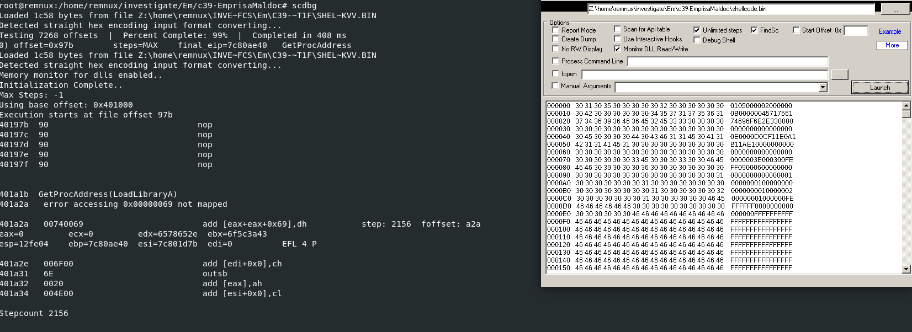
Task: Disable Unlimited steps checkbox
Action: tap(697, 30)
